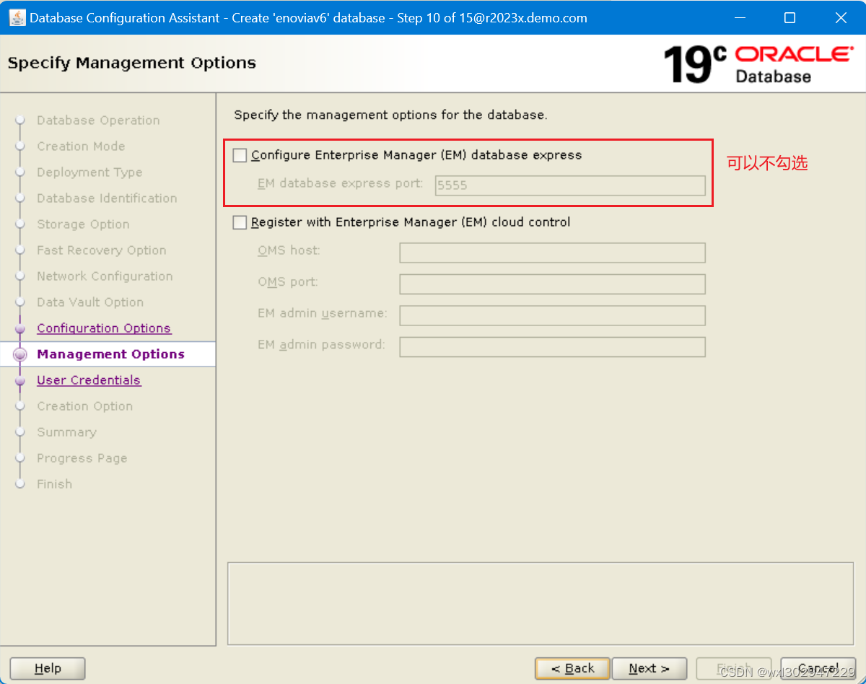The width and height of the screenshot is (866, 684).
Task: Click the Data Vault Option step label
Action: [90, 302]
